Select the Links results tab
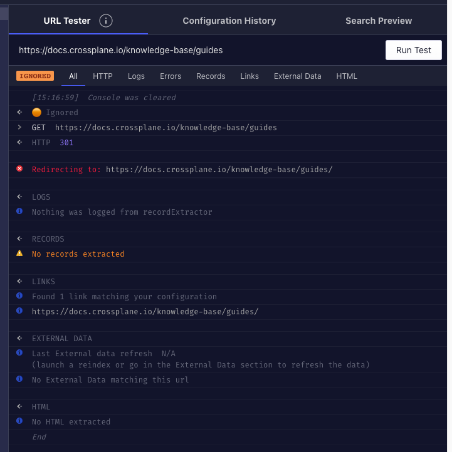 click(250, 76)
